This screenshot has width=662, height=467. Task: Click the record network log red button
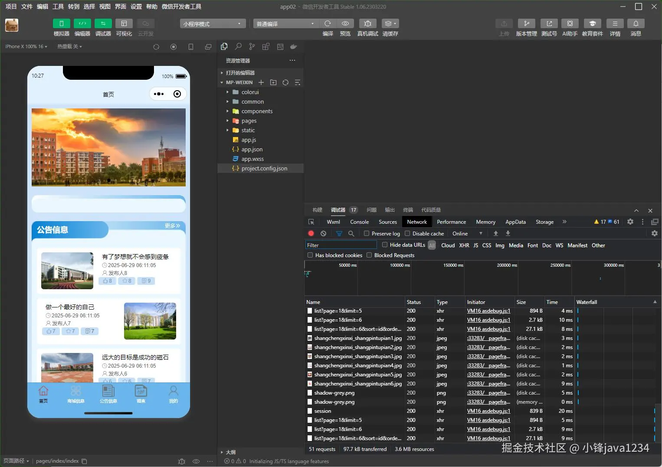tap(311, 233)
